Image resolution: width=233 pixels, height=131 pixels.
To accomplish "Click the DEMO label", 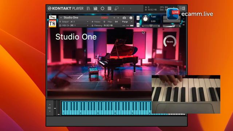I will pyautogui.click(x=104, y=18).
